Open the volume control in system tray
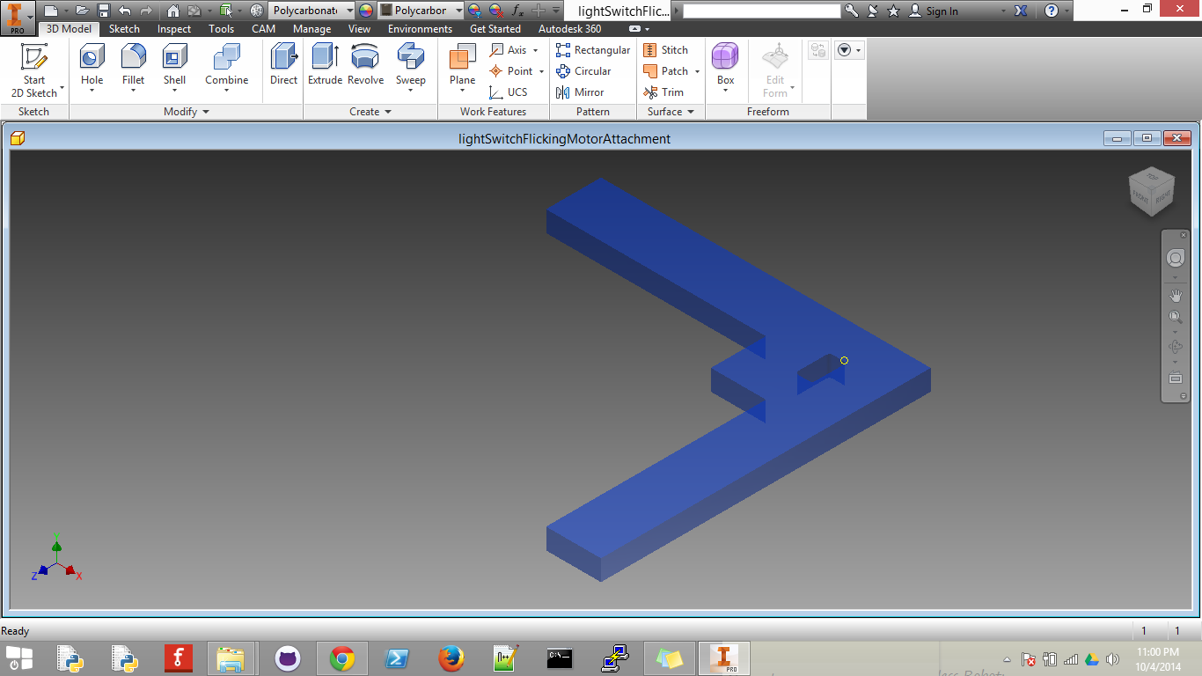Image resolution: width=1202 pixels, height=676 pixels. pos(1112,659)
